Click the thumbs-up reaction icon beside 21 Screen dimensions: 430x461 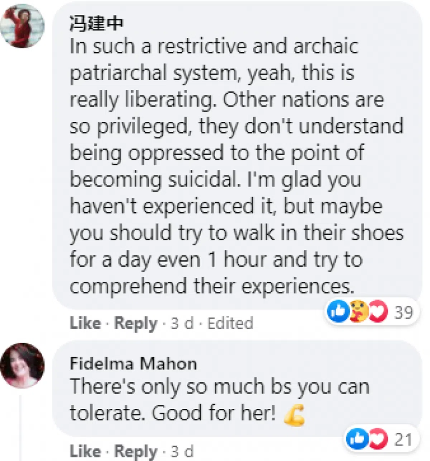pyautogui.click(x=357, y=439)
